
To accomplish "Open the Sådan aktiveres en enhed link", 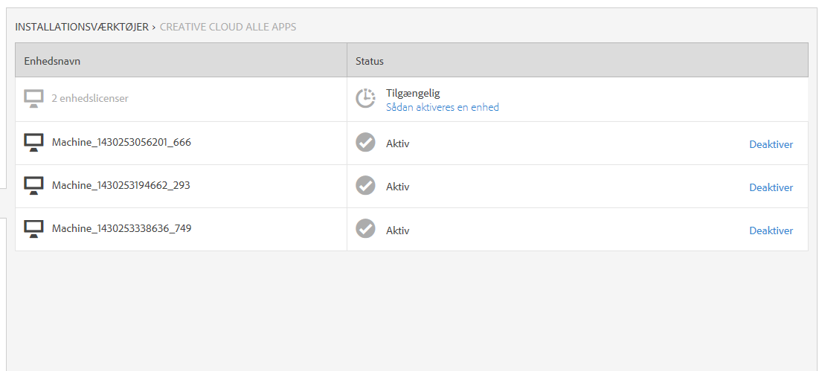I will point(442,107).
